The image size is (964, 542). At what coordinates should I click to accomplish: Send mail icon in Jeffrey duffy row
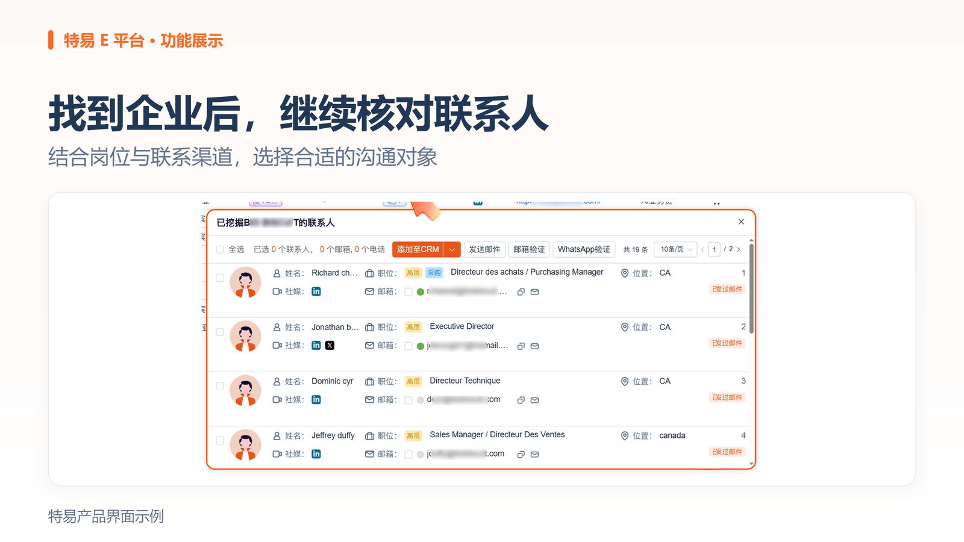pyautogui.click(x=534, y=455)
